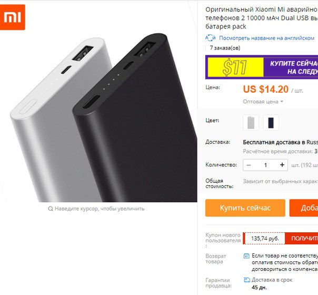The height and width of the screenshot is (295, 318).
Task: Click the translate icon beside the English title link
Action: [210, 38]
